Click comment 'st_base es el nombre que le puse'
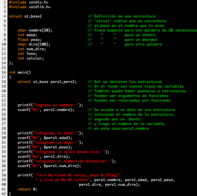The height and width of the screenshot is (196, 197). click(129, 26)
